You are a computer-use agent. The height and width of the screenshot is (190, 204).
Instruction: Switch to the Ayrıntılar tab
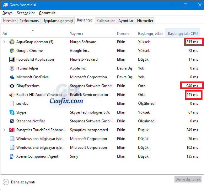pyautogui.click(x=126, y=21)
